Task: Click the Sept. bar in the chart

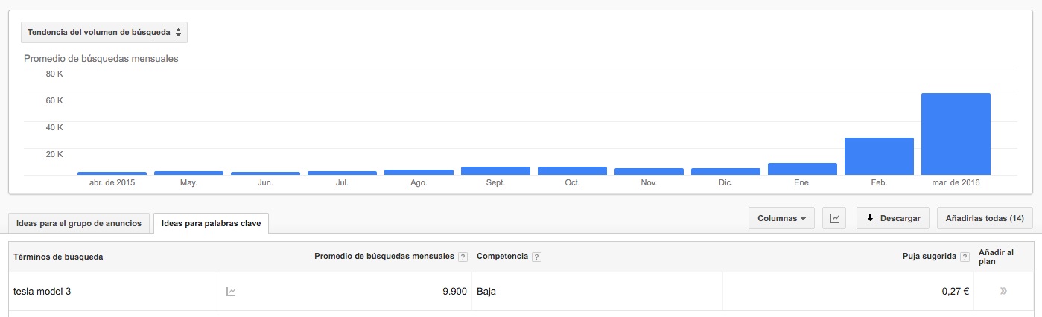Action: tap(495, 171)
